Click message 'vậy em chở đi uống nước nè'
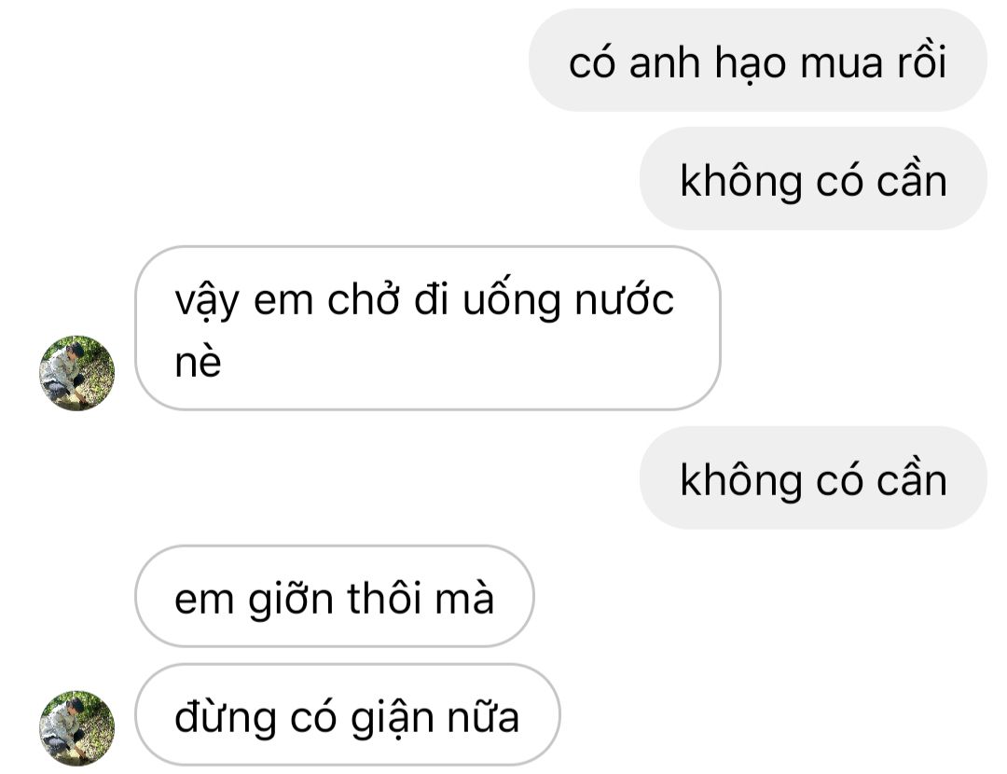This screenshot has width=1007, height=774. tap(428, 328)
